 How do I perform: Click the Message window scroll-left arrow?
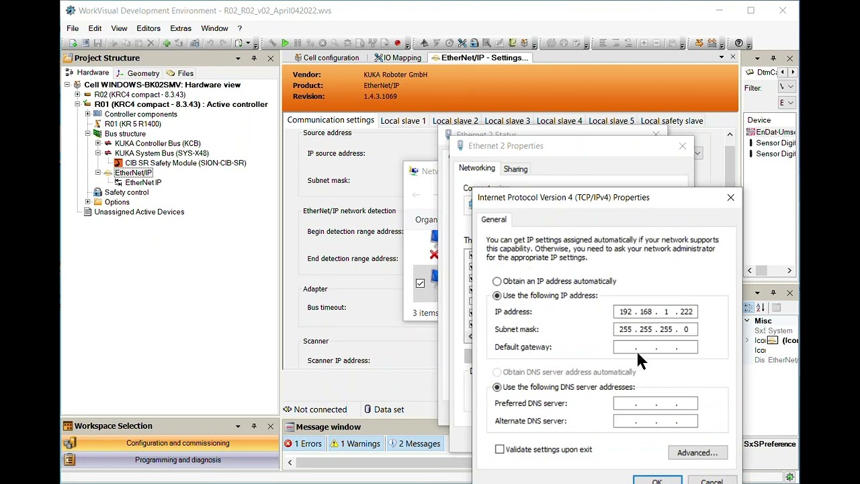pyautogui.click(x=290, y=462)
